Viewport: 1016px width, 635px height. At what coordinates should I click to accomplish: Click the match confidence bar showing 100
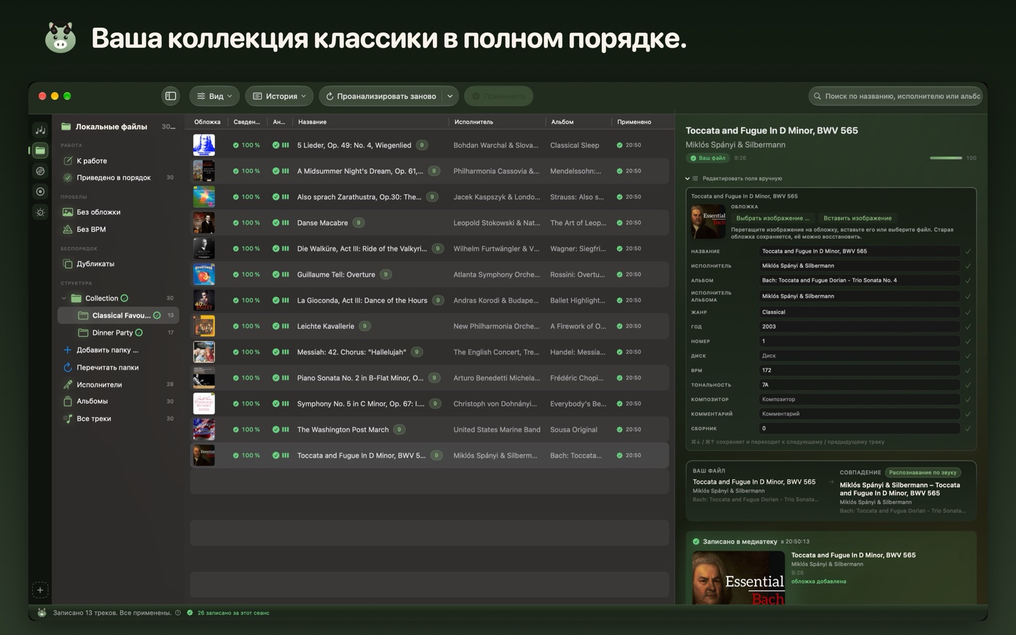pyautogui.click(x=946, y=157)
